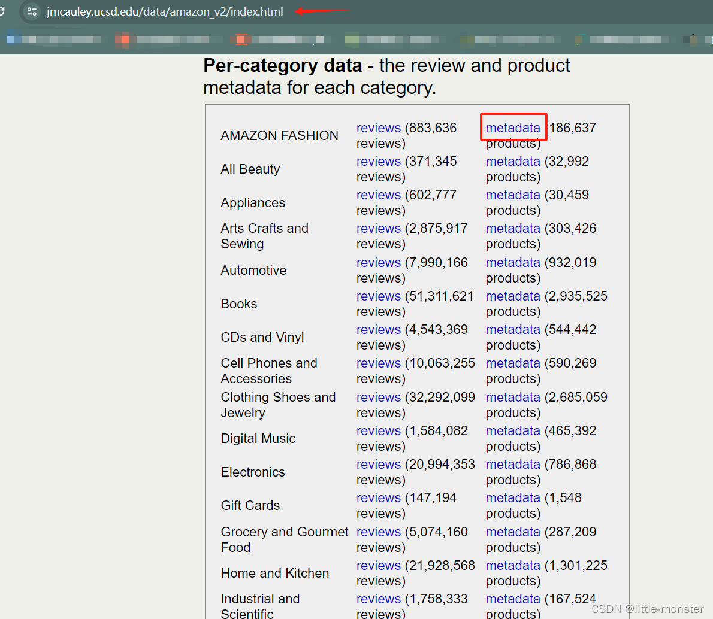Open Digital Music metadata link
This screenshot has height=619, width=713.
[512, 430]
